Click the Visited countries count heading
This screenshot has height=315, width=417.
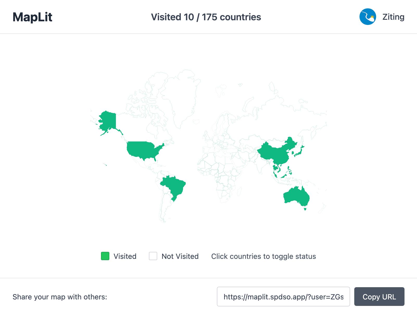[x=206, y=17]
